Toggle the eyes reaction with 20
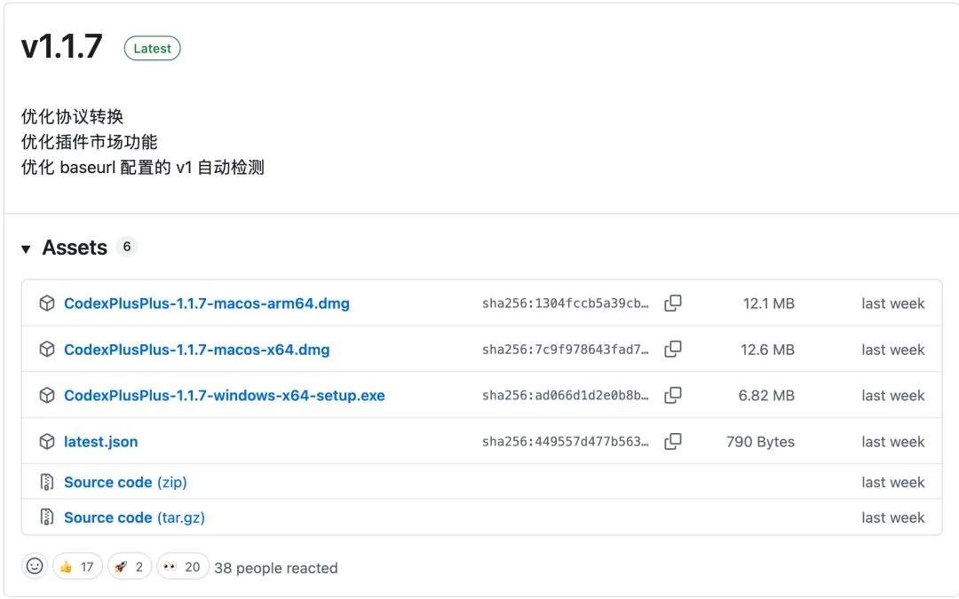 [x=183, y=566]
